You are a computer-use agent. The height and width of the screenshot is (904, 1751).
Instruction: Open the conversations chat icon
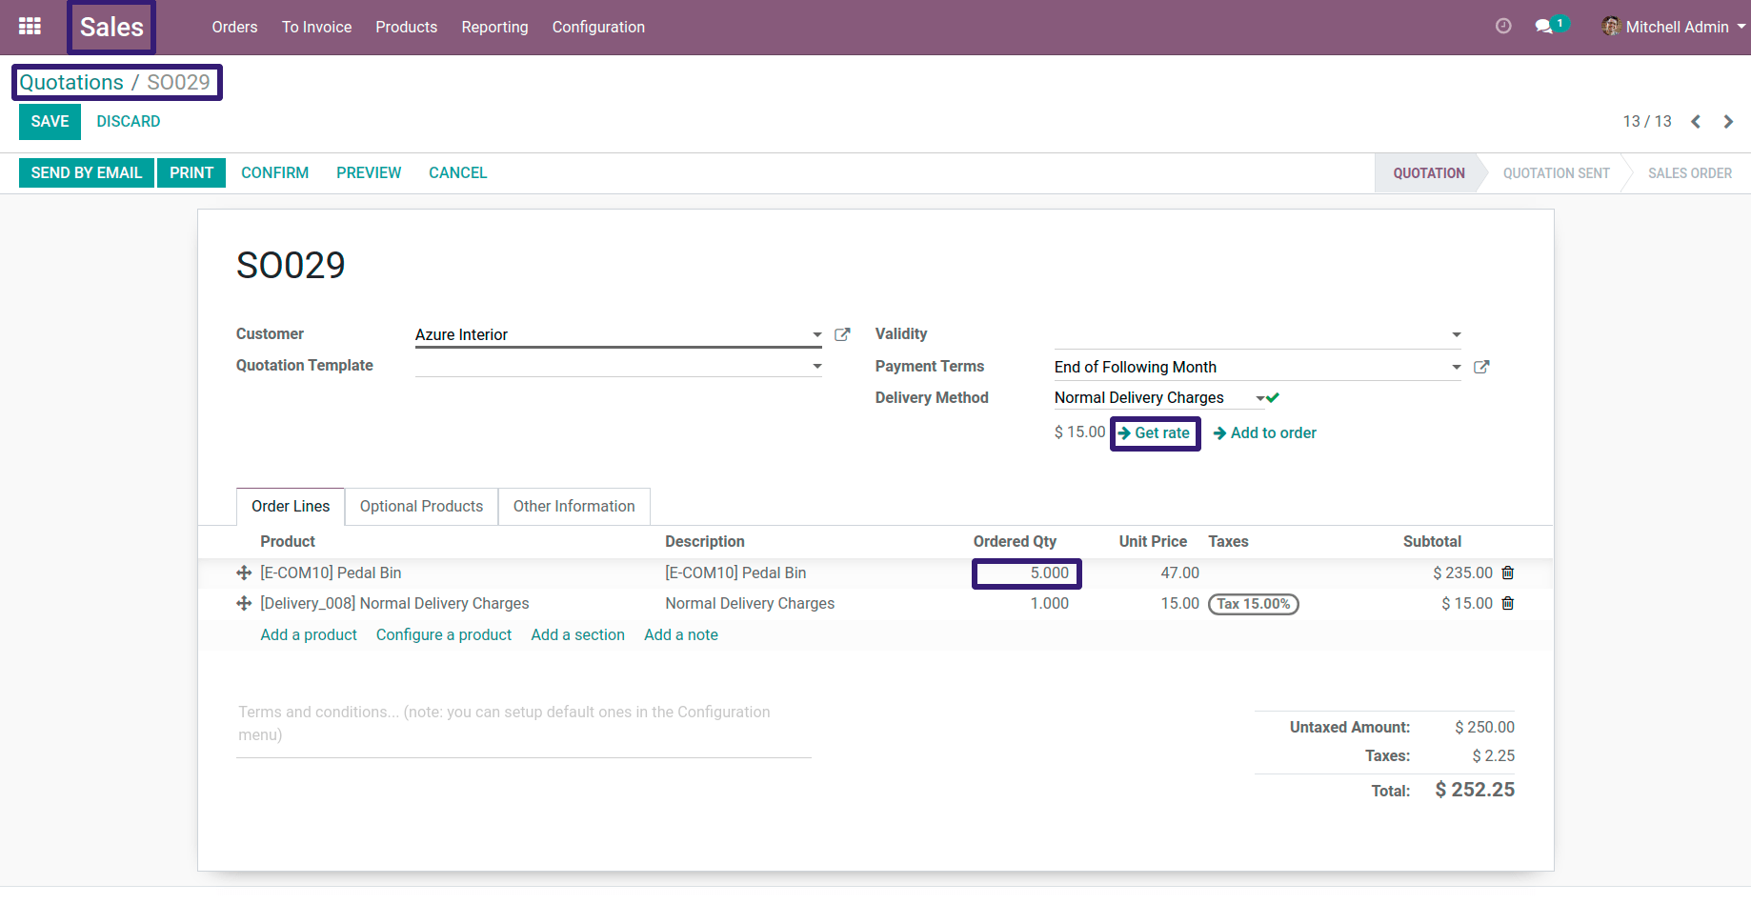[x=1543, y=27]
